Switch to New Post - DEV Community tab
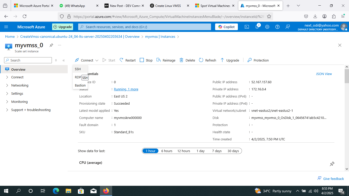Screen dimensions: 349x196 click(124, 6)
